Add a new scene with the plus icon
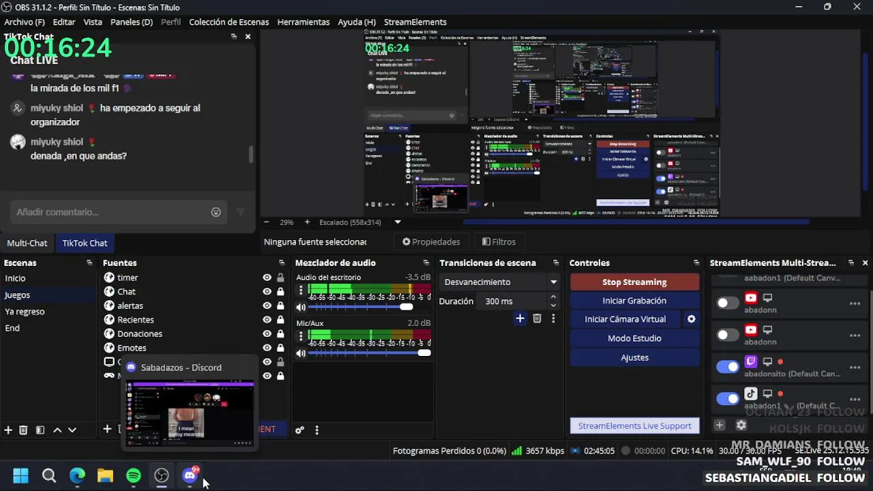Screen dimensions: 873x491 pyautogui.click(x=8, y=430)
